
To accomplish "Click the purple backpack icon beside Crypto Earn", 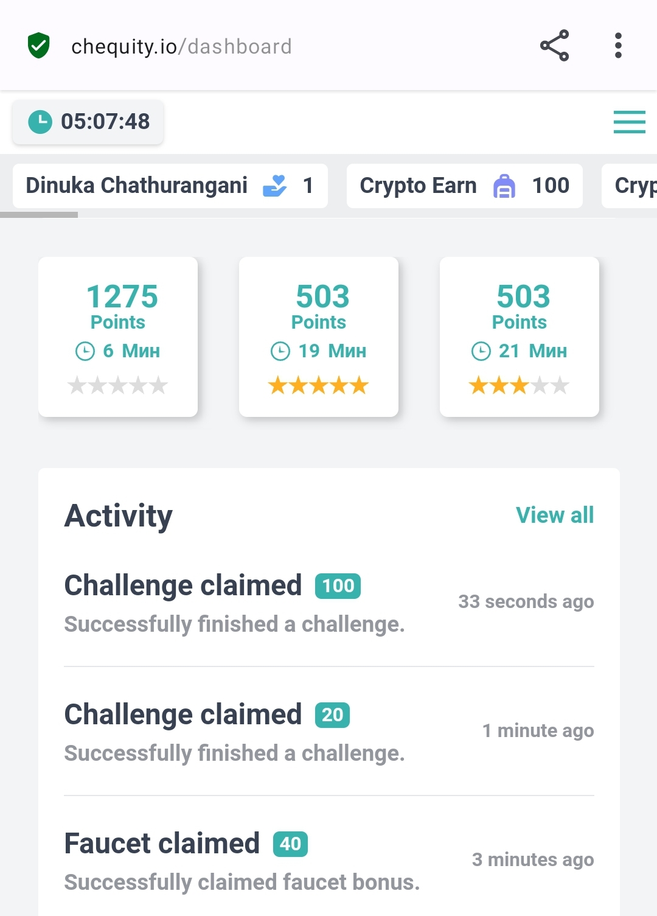I will pos(504,186).
